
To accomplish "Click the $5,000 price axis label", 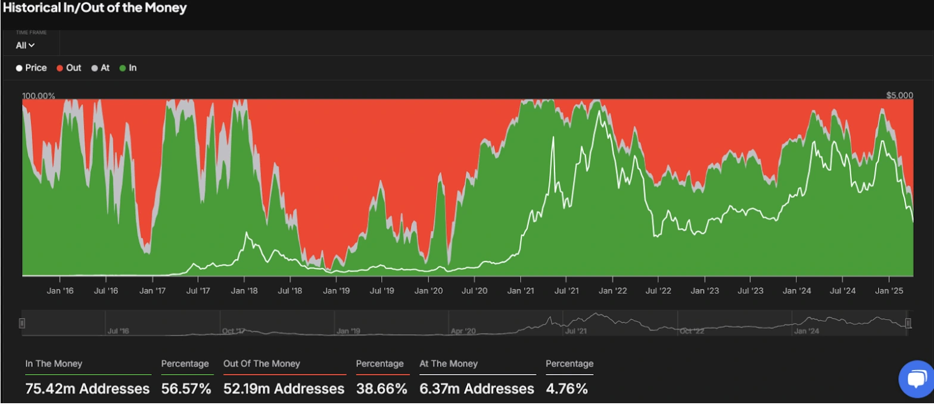I will [899, 95].
